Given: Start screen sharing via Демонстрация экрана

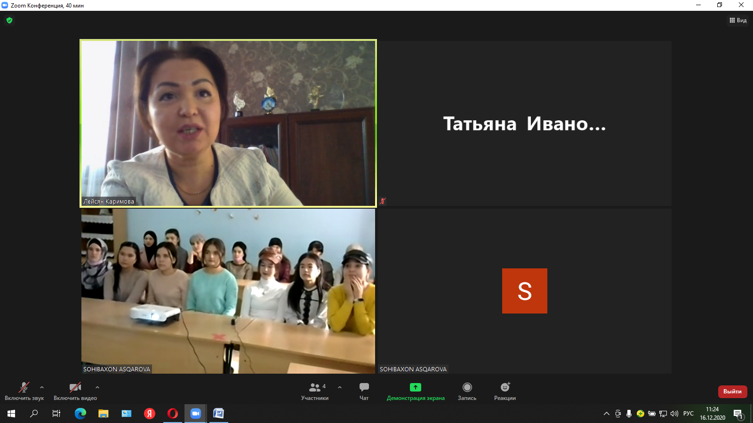Looking at the screenshot, I should click(415, 391).
